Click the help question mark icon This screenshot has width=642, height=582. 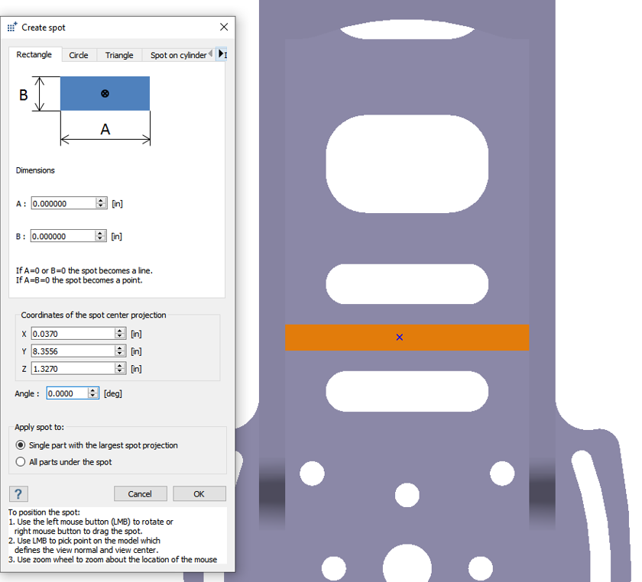click(18, 494)
